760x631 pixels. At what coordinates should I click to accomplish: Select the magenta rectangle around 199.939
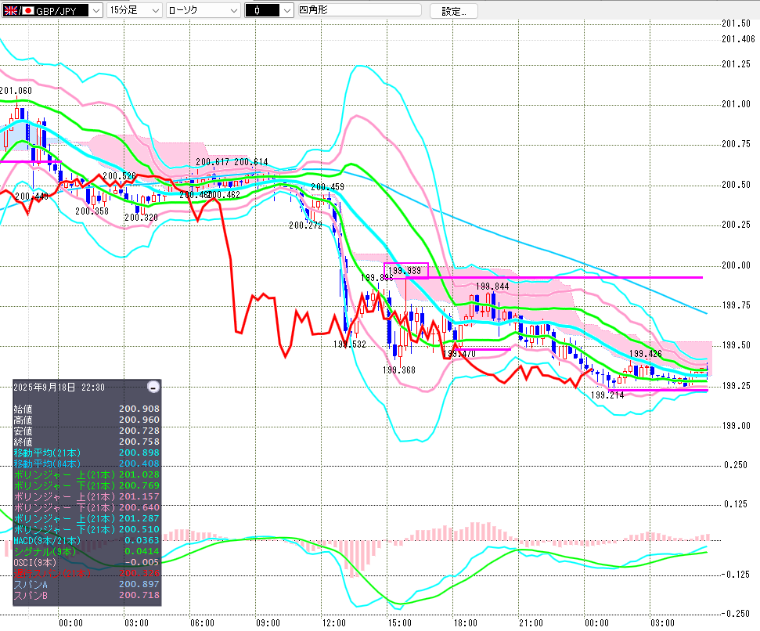tap(406, 271)
